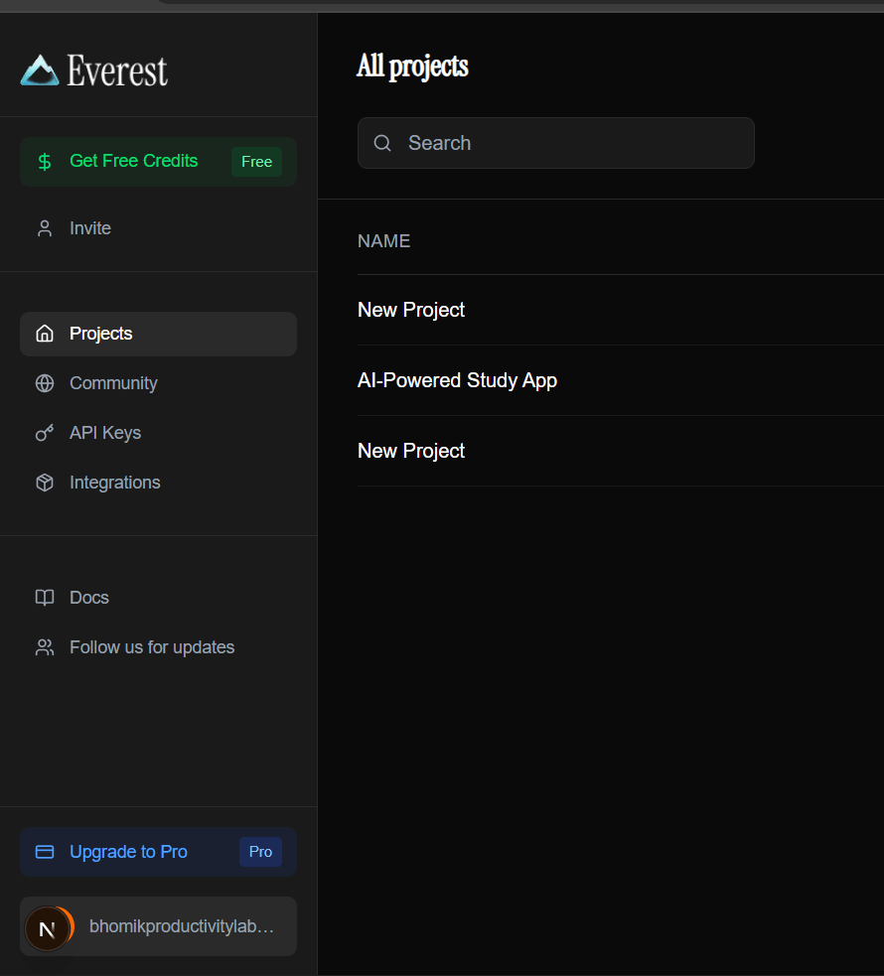884x976 pixels.
Task: Open the New Project above AI-Powered Study App
Action: [411, 310]
